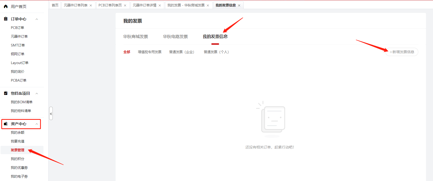The image size is (433, 181).
Task: Close the PCB订单列表页 tab
Action: 125,5
